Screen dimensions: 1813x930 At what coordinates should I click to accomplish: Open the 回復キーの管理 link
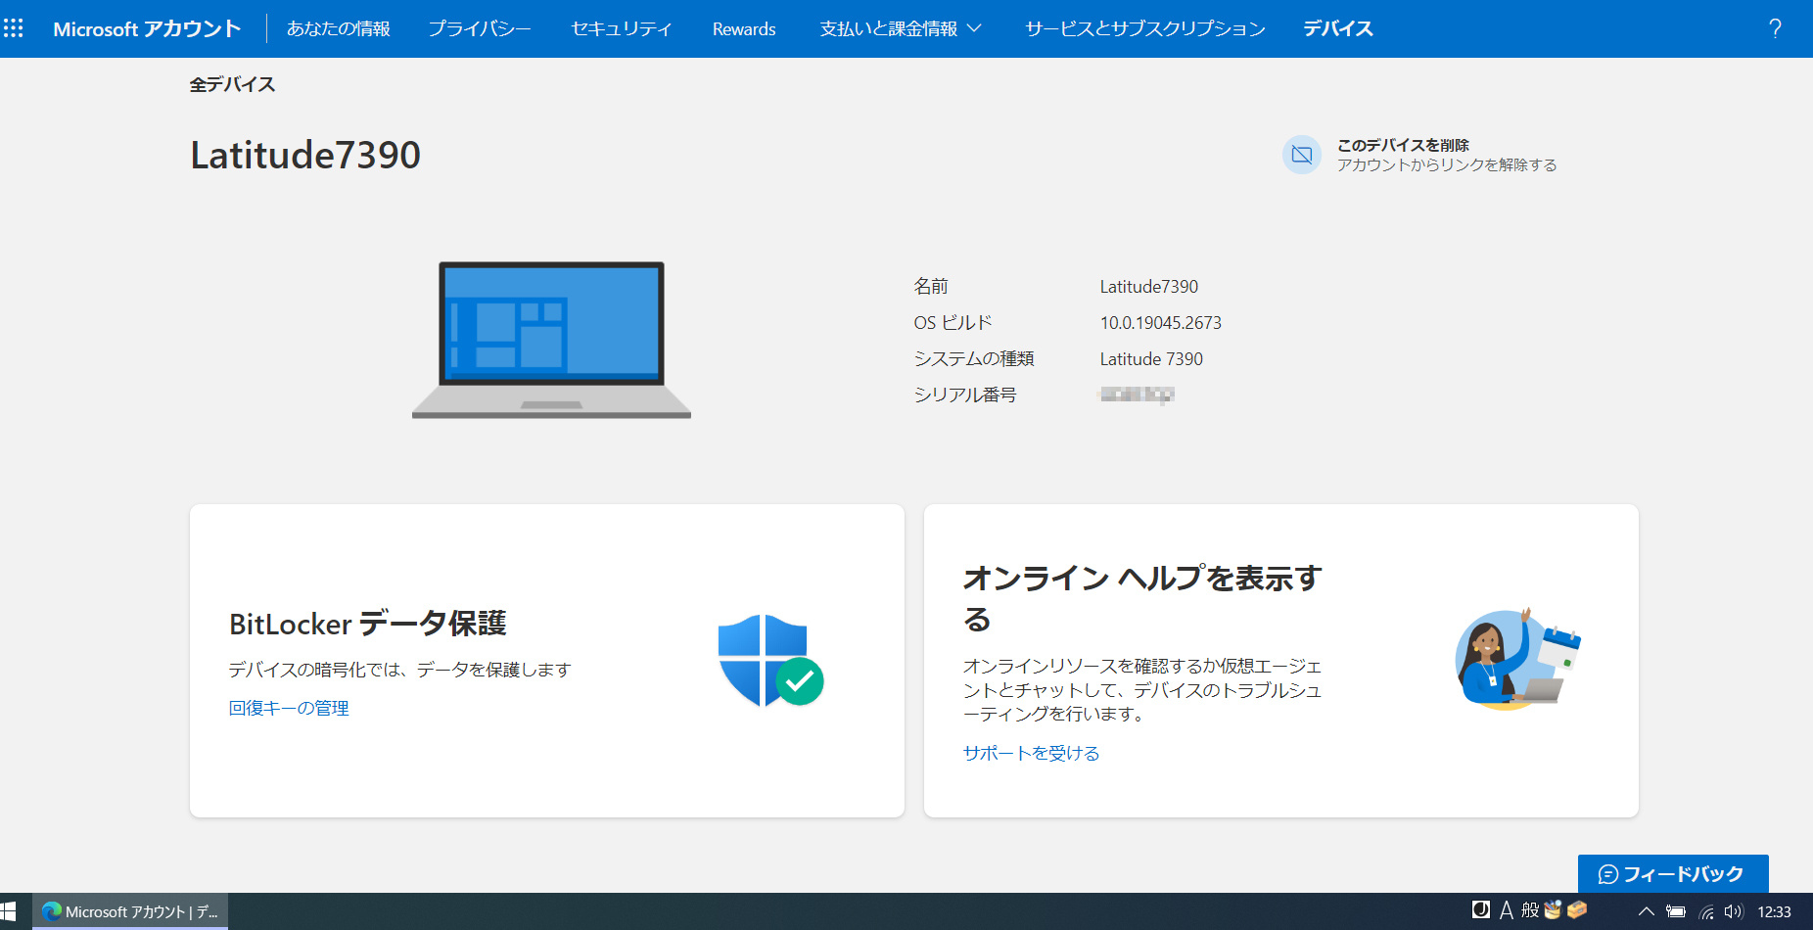pyautogui.click(x=289, y=708)
